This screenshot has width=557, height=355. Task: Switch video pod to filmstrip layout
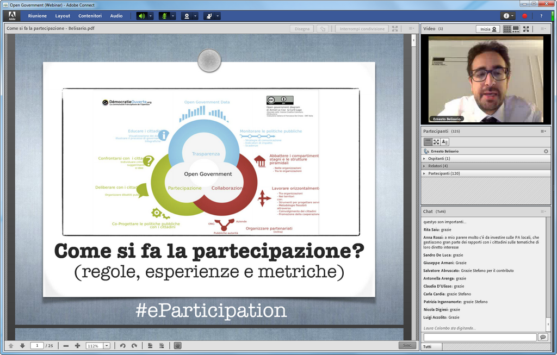click(x=516, y=29)
